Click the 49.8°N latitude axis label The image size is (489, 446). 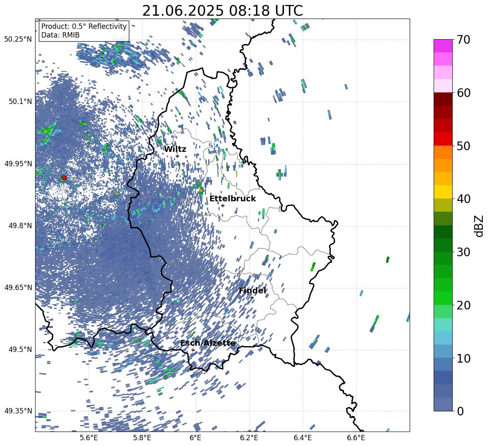[x=20, y=226]
